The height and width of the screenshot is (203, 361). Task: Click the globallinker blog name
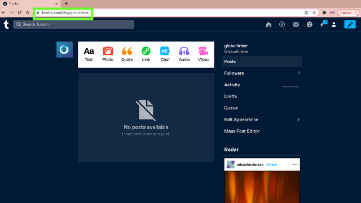tap(236, 46)
